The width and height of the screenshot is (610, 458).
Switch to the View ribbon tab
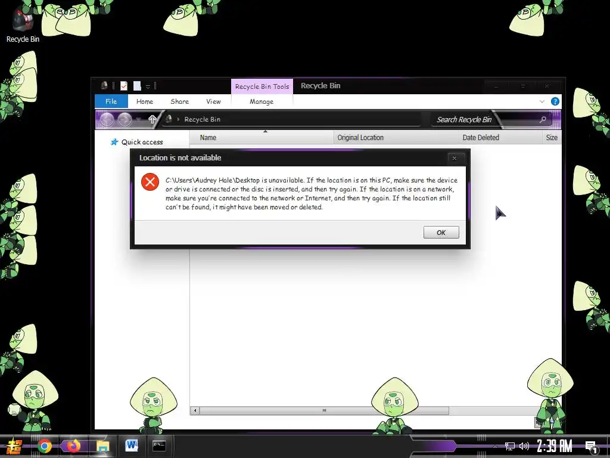[213, 101]
